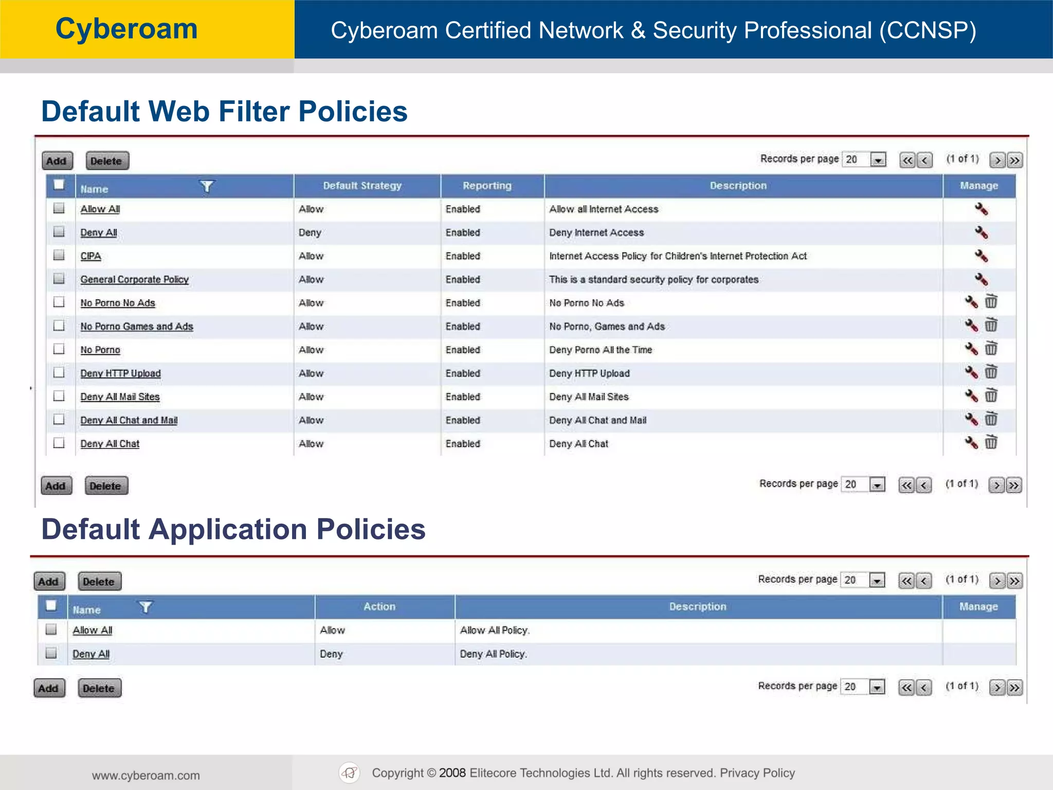
Task: Select 'Allow All Policy.' description text
Action: point(495,630)
